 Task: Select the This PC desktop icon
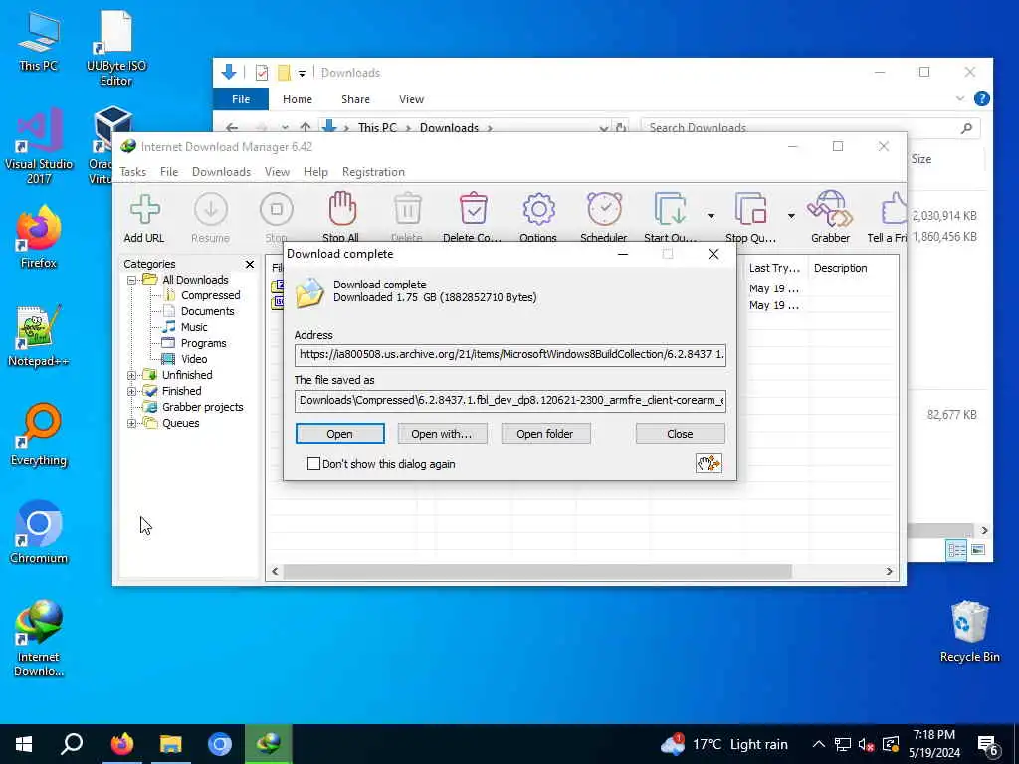click(x=39, y=41)
